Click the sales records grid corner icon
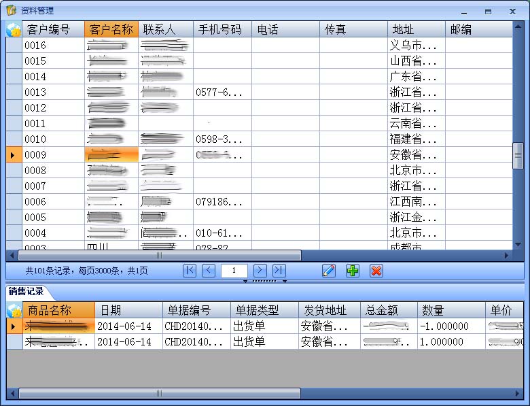Image resolution: width=530 pixels, height=406 pixels. tap(14, 310)
